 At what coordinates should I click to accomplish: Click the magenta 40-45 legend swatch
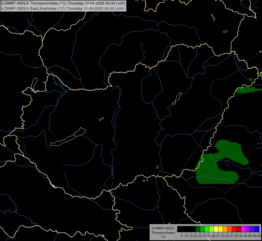[243, 229]
